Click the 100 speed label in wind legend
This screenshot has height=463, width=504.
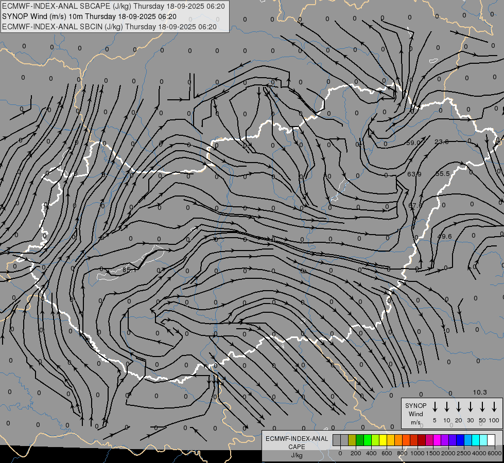coord(494,420)
